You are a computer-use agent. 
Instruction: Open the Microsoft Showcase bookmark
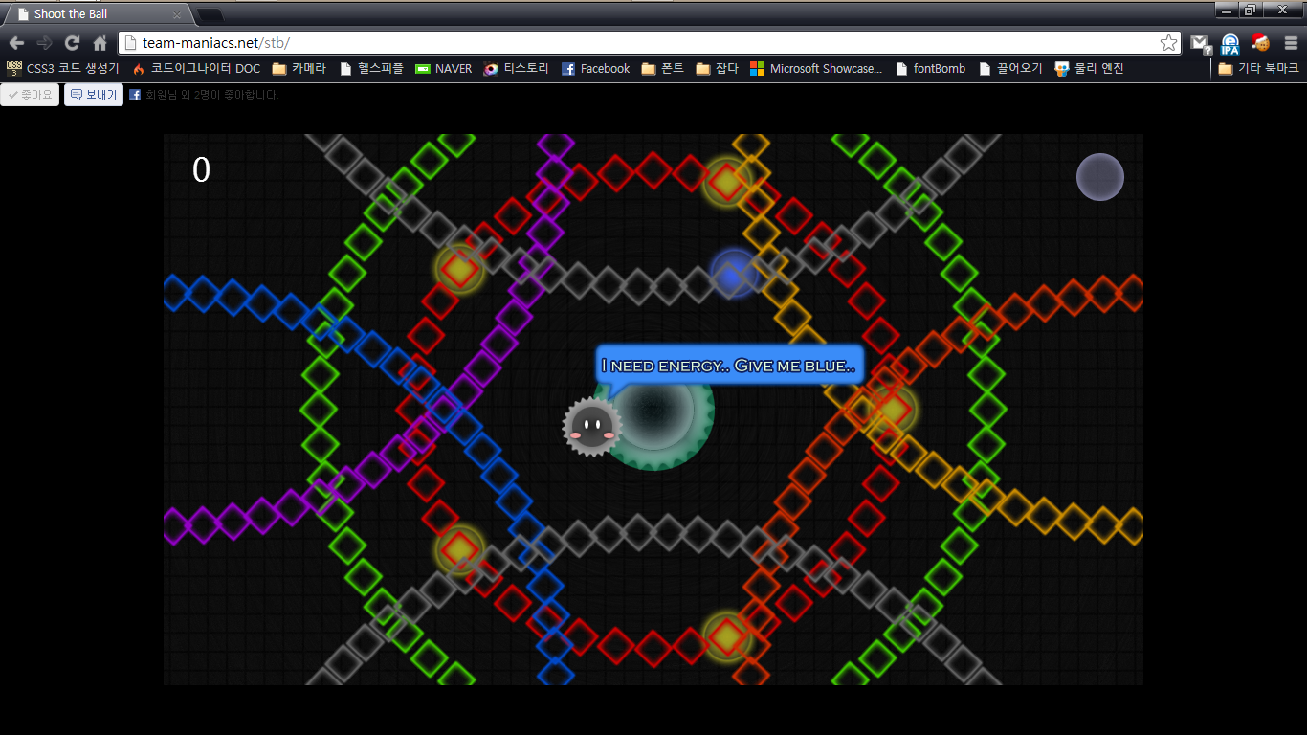(816, 68)
